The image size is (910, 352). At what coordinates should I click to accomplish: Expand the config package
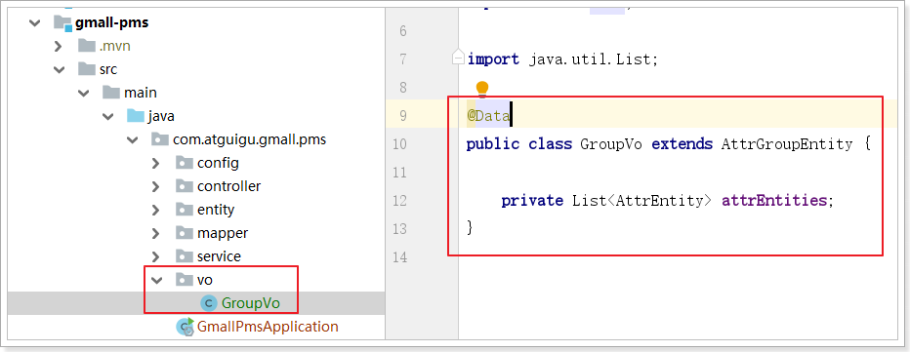tap(155, 164)
